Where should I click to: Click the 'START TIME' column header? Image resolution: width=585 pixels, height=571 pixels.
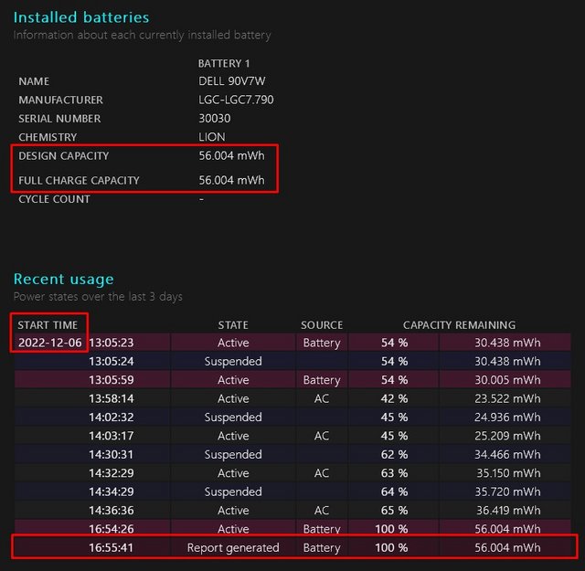coord(48,325)
